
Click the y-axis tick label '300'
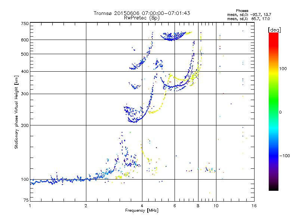point(25,94)
